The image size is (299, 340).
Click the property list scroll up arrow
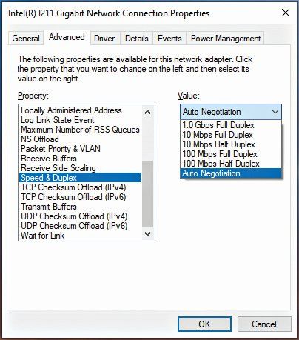point(148,112)
